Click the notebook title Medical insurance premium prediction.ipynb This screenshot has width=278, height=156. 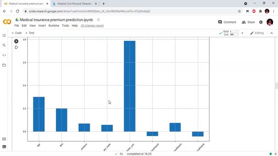pyautogui.click(x=56, y=20)
